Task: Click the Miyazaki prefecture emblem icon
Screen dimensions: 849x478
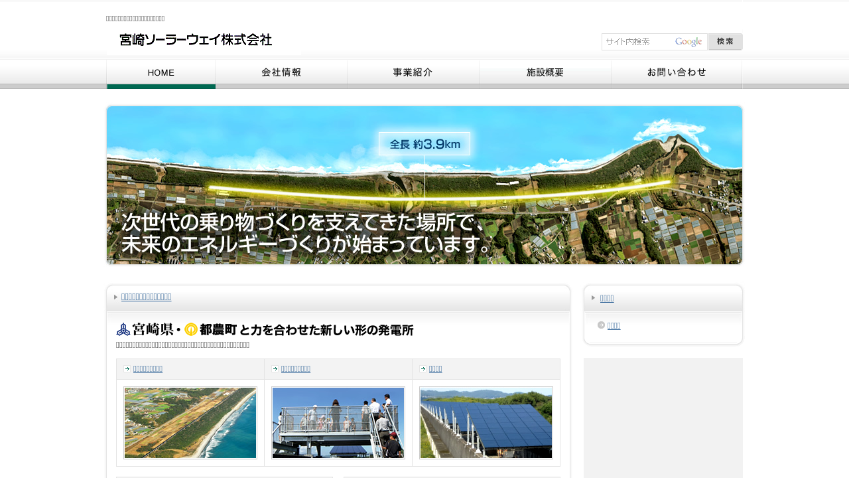Action: pos(123,329)
